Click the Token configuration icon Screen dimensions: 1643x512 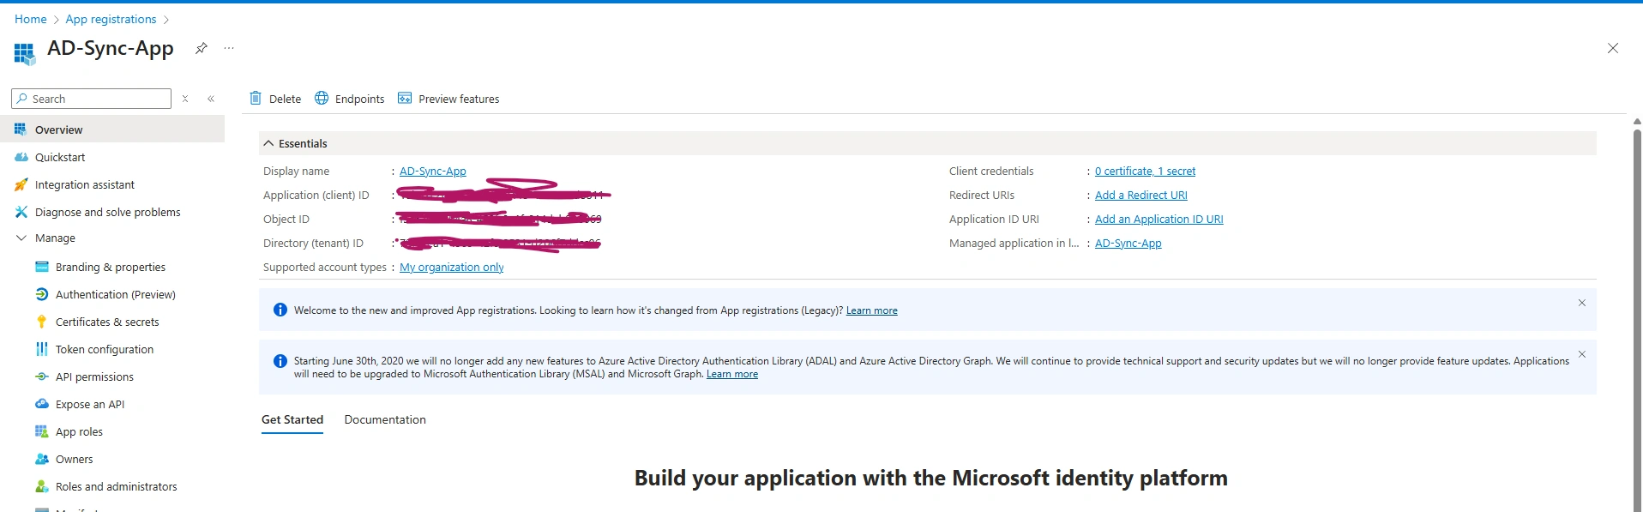(x=42, y=349)
